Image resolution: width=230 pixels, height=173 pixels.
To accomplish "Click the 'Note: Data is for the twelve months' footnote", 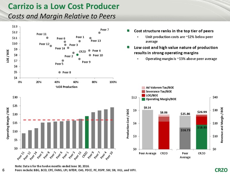I will (x=52, y=166).
